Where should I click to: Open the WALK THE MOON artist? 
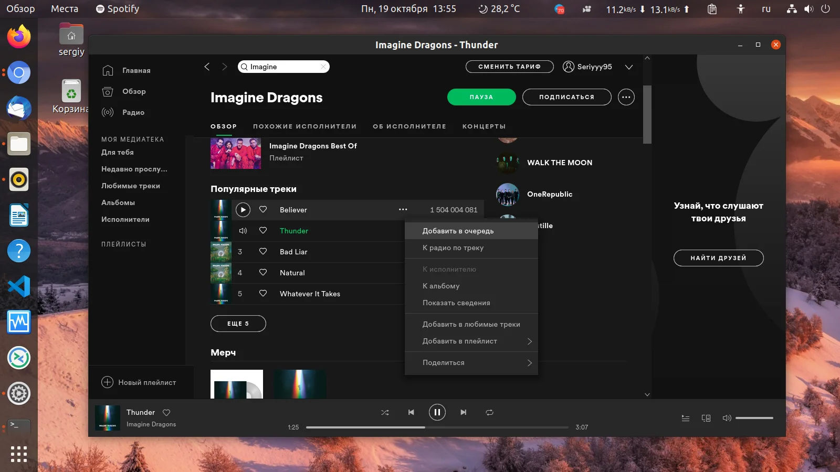[544, 163]
